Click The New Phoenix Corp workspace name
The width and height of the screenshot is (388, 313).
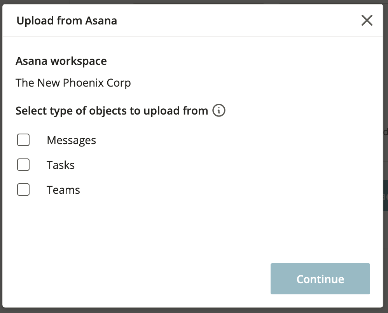73,83
